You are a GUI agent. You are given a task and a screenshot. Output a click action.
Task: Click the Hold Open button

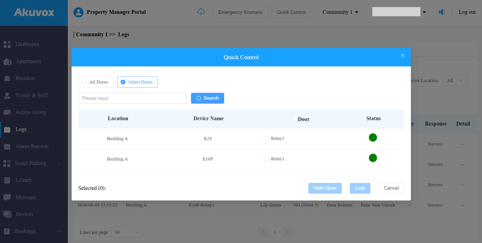(x=325, y=188)
